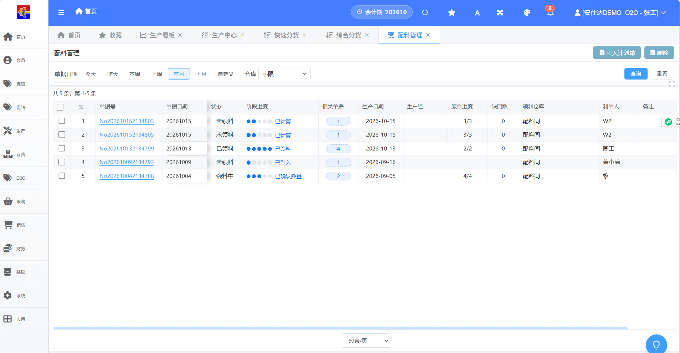Open 财务 finance coins icon
The height and width of the screenshot is (353, 680).
[8, 249]
